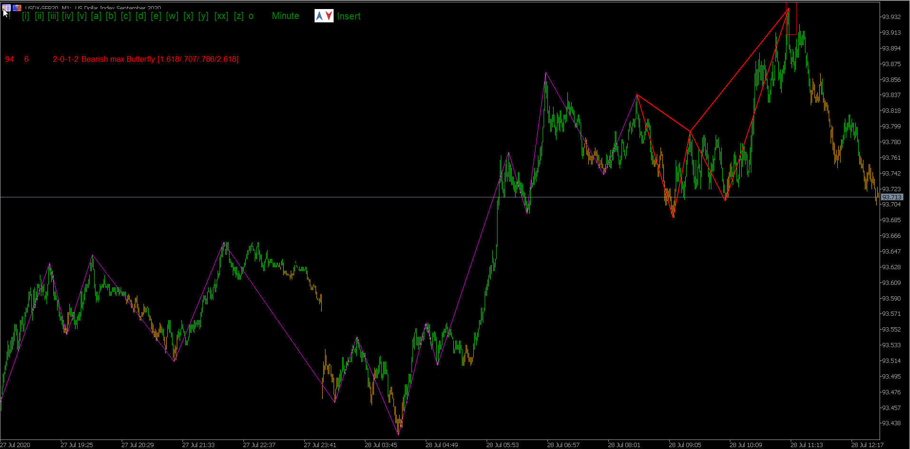This screenshot has height=449, width=910.
Task: Click the Insert label
Action: 349,16
